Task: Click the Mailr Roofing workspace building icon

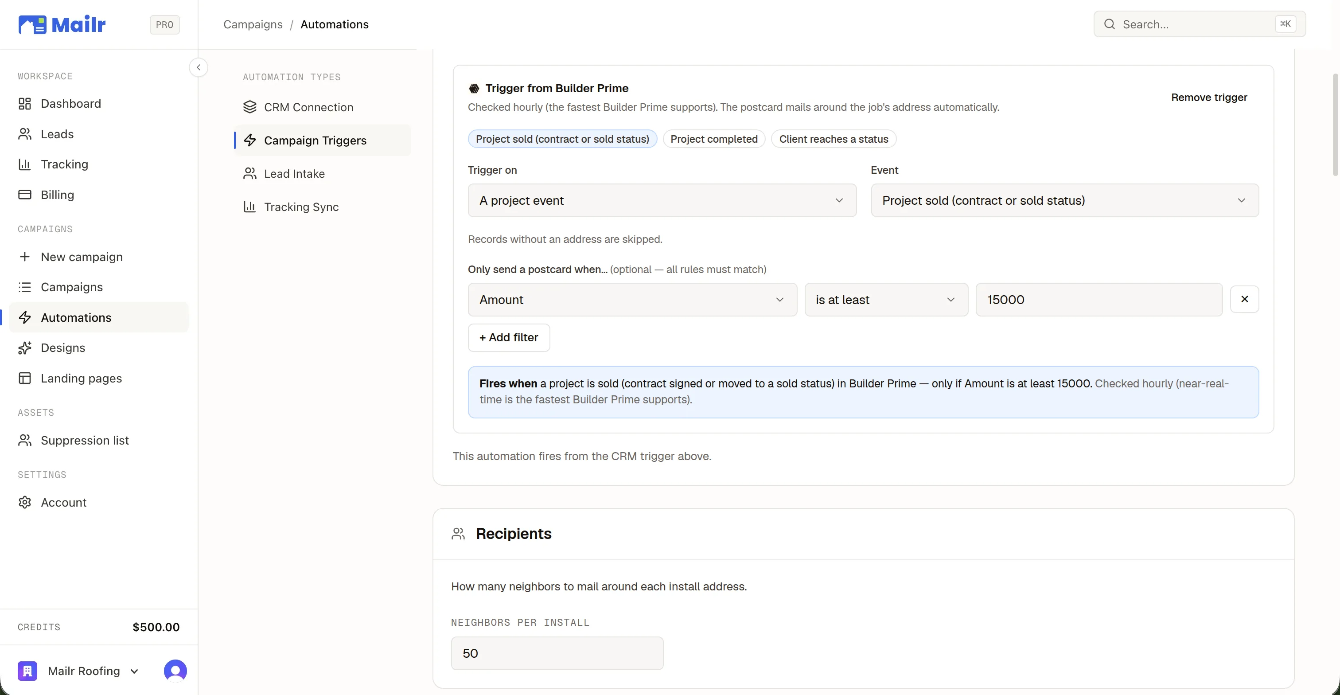Action: (x=27, y=671)
